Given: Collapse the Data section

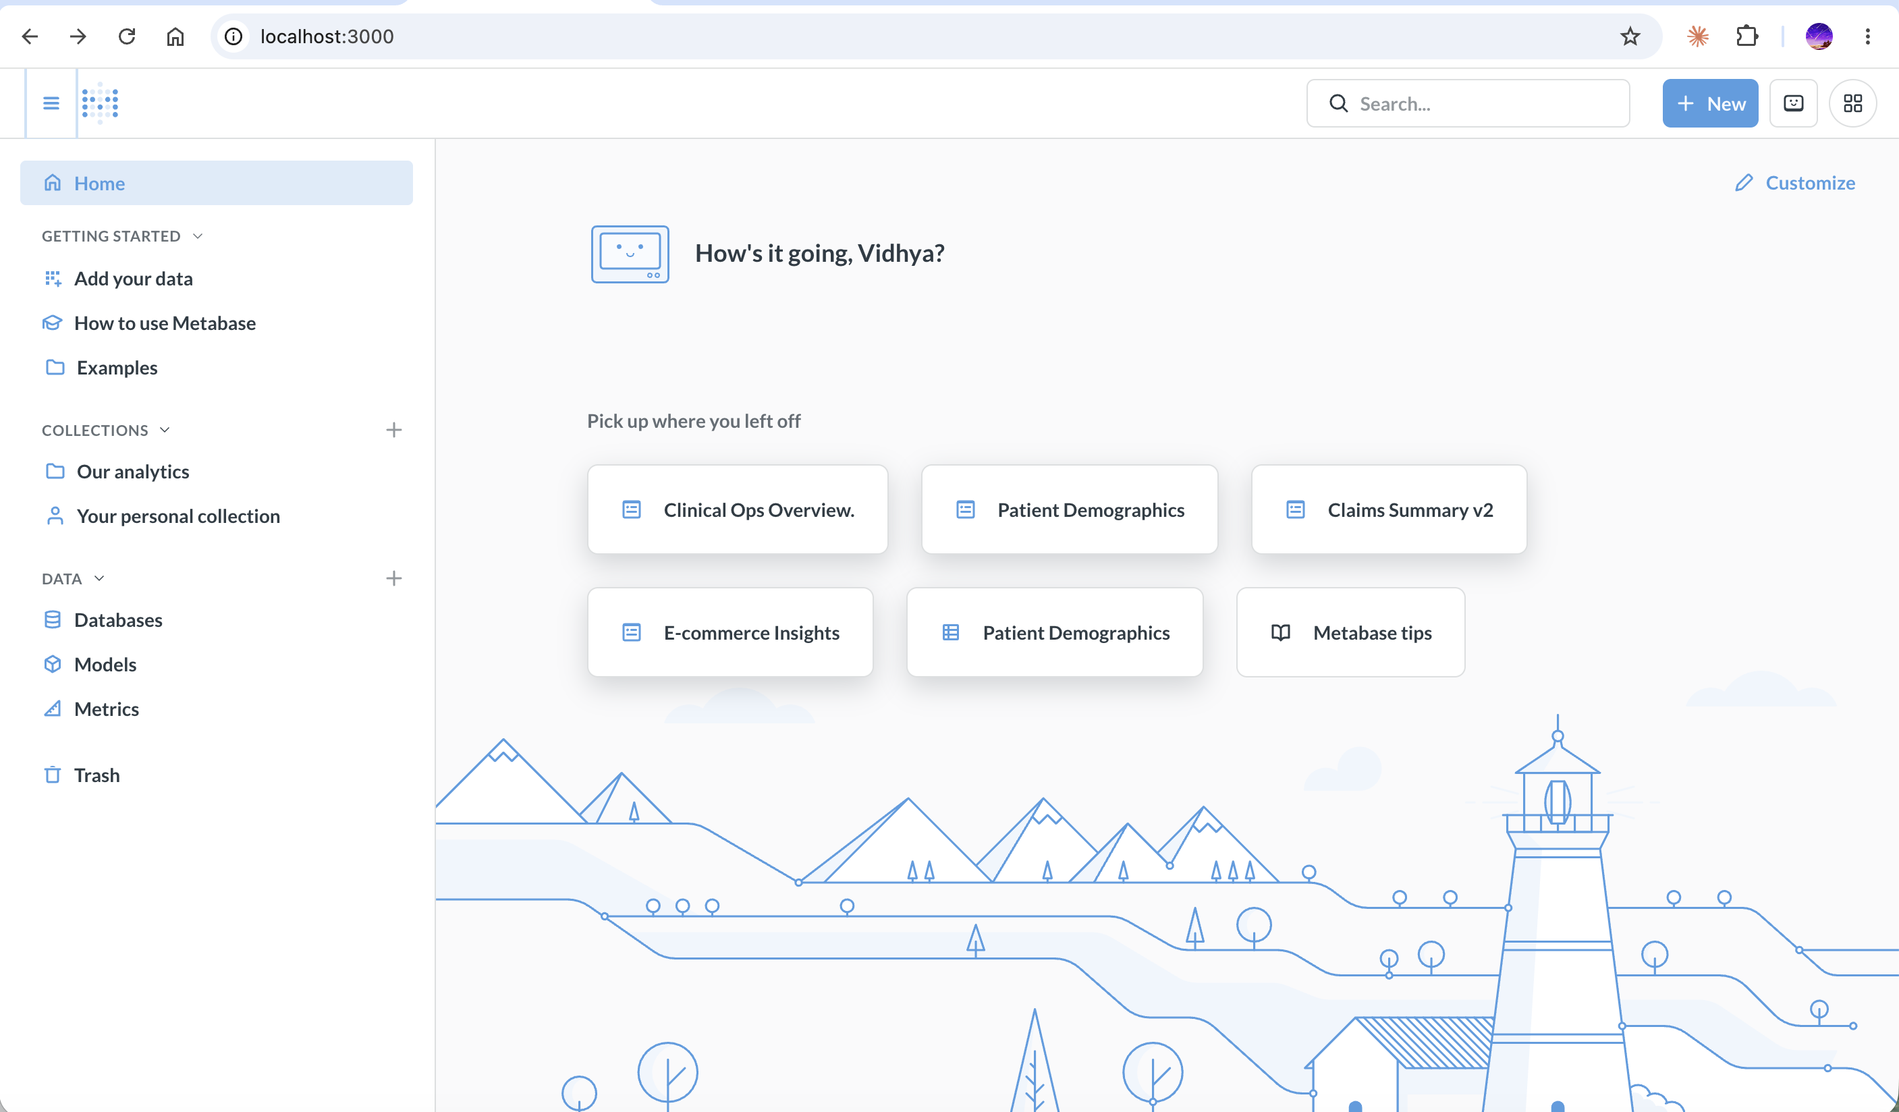Looking at the screenshot, I should coord(73,578).
